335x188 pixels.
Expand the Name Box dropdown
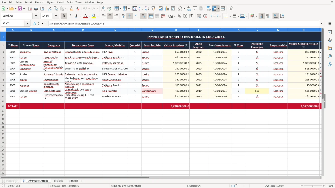click(28, 23)
